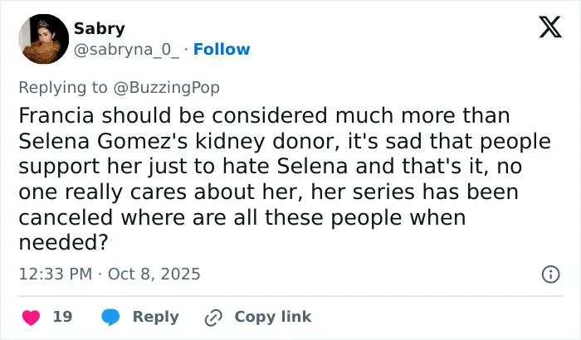Click the word 'needed?' ending the tweet
The height and width of the screenshot is (340, 581).
pyautogui.click(x=63, y=243)
